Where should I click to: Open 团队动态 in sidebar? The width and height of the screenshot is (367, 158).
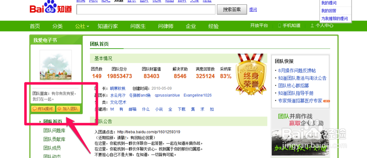tap(52, 156)
